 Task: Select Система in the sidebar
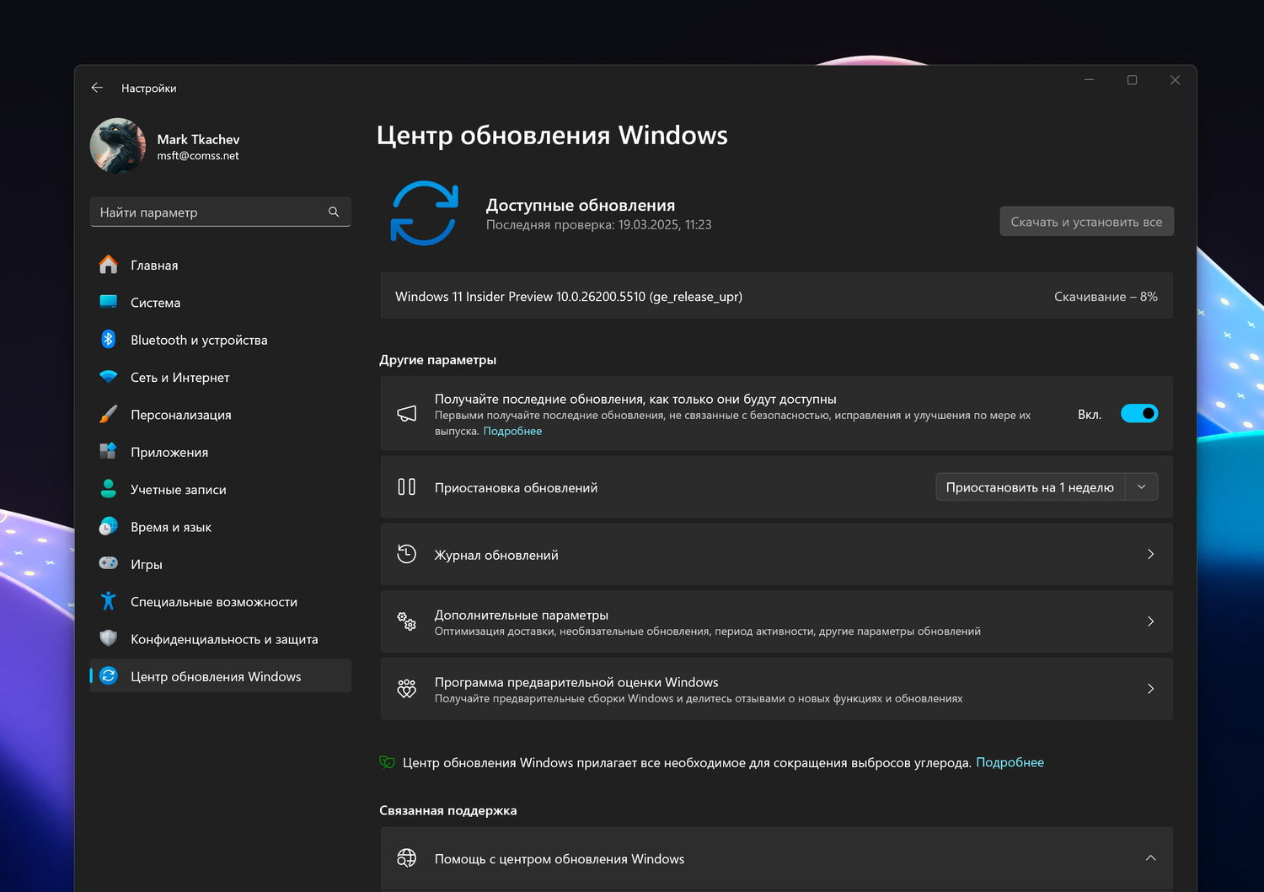pos(156,303)
